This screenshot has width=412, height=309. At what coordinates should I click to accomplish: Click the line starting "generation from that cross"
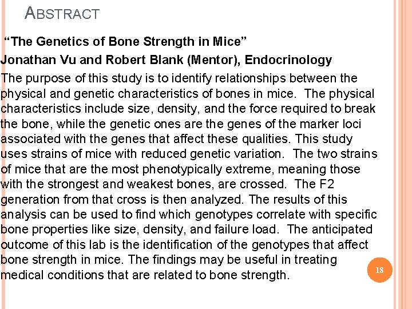coord(173,199)
